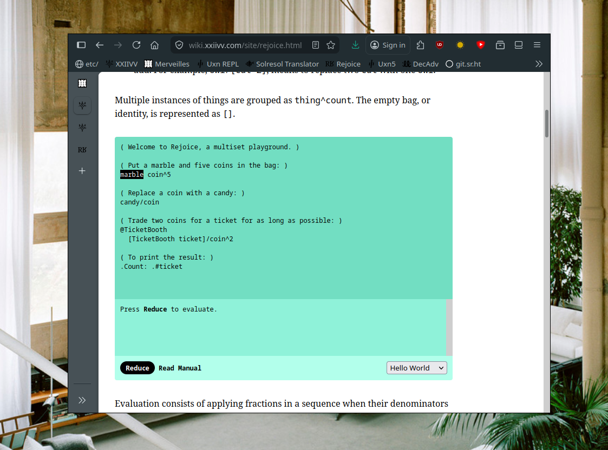Open a new tab with plus button
The height and width of the screenshot is (450, 608).
tap(82, 171)
